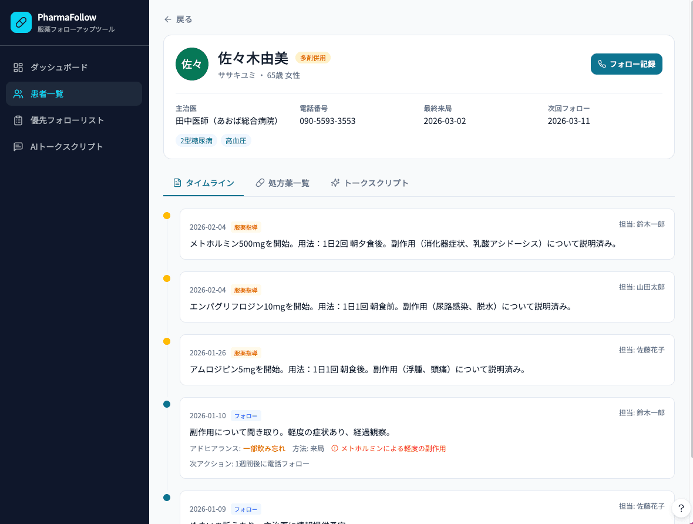This screenshot has height=524, width=693.
Task: Click the 多剤併用 badge
Action: [x=312, y=58]
